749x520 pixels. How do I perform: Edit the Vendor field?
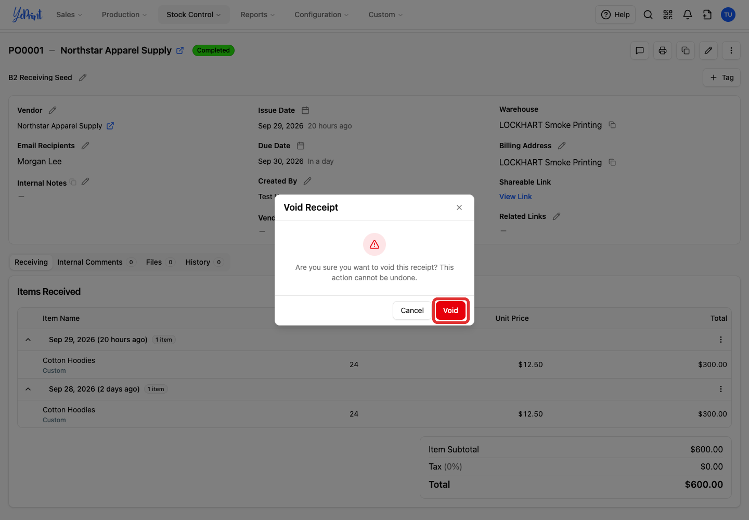click(x=53, y=110)
